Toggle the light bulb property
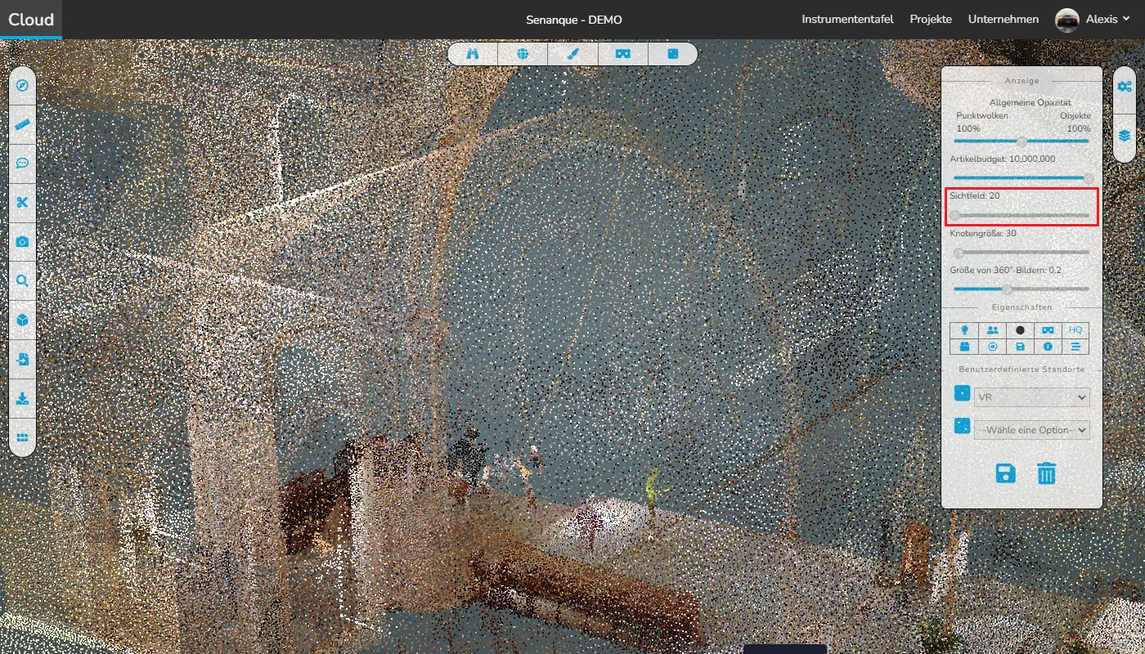 pos(964,330)
